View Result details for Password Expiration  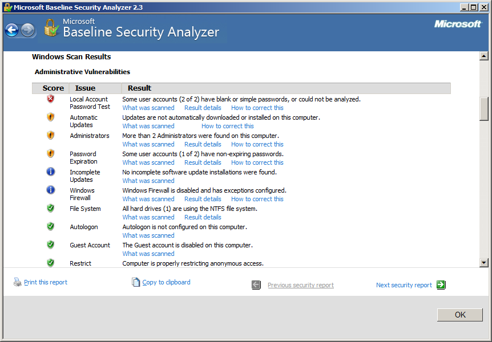[x=203, y=162]
